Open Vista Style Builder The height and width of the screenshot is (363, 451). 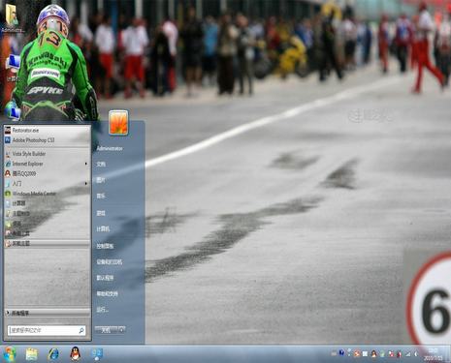tap(47, 154)
